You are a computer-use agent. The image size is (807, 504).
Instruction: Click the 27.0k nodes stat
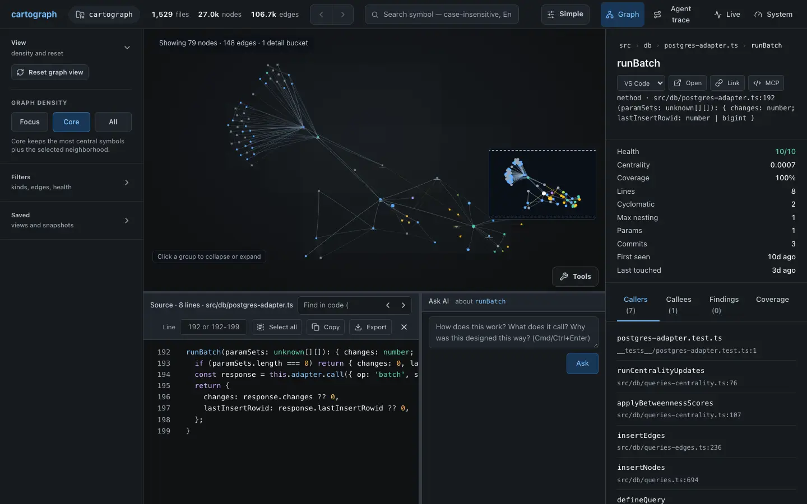220,15
